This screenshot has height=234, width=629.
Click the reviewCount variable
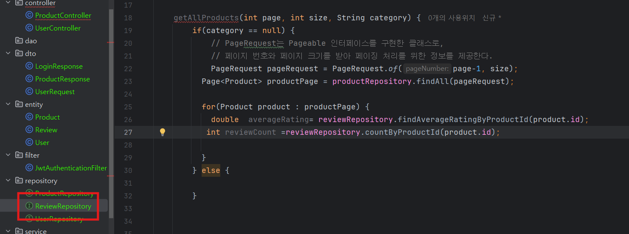250,132
